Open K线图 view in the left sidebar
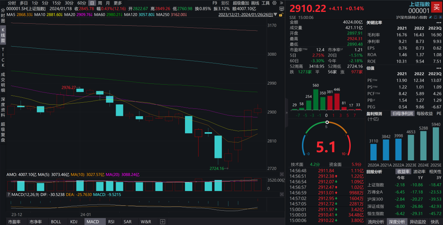The height and width of the screenshot is (225, 443). coord(3,35)
